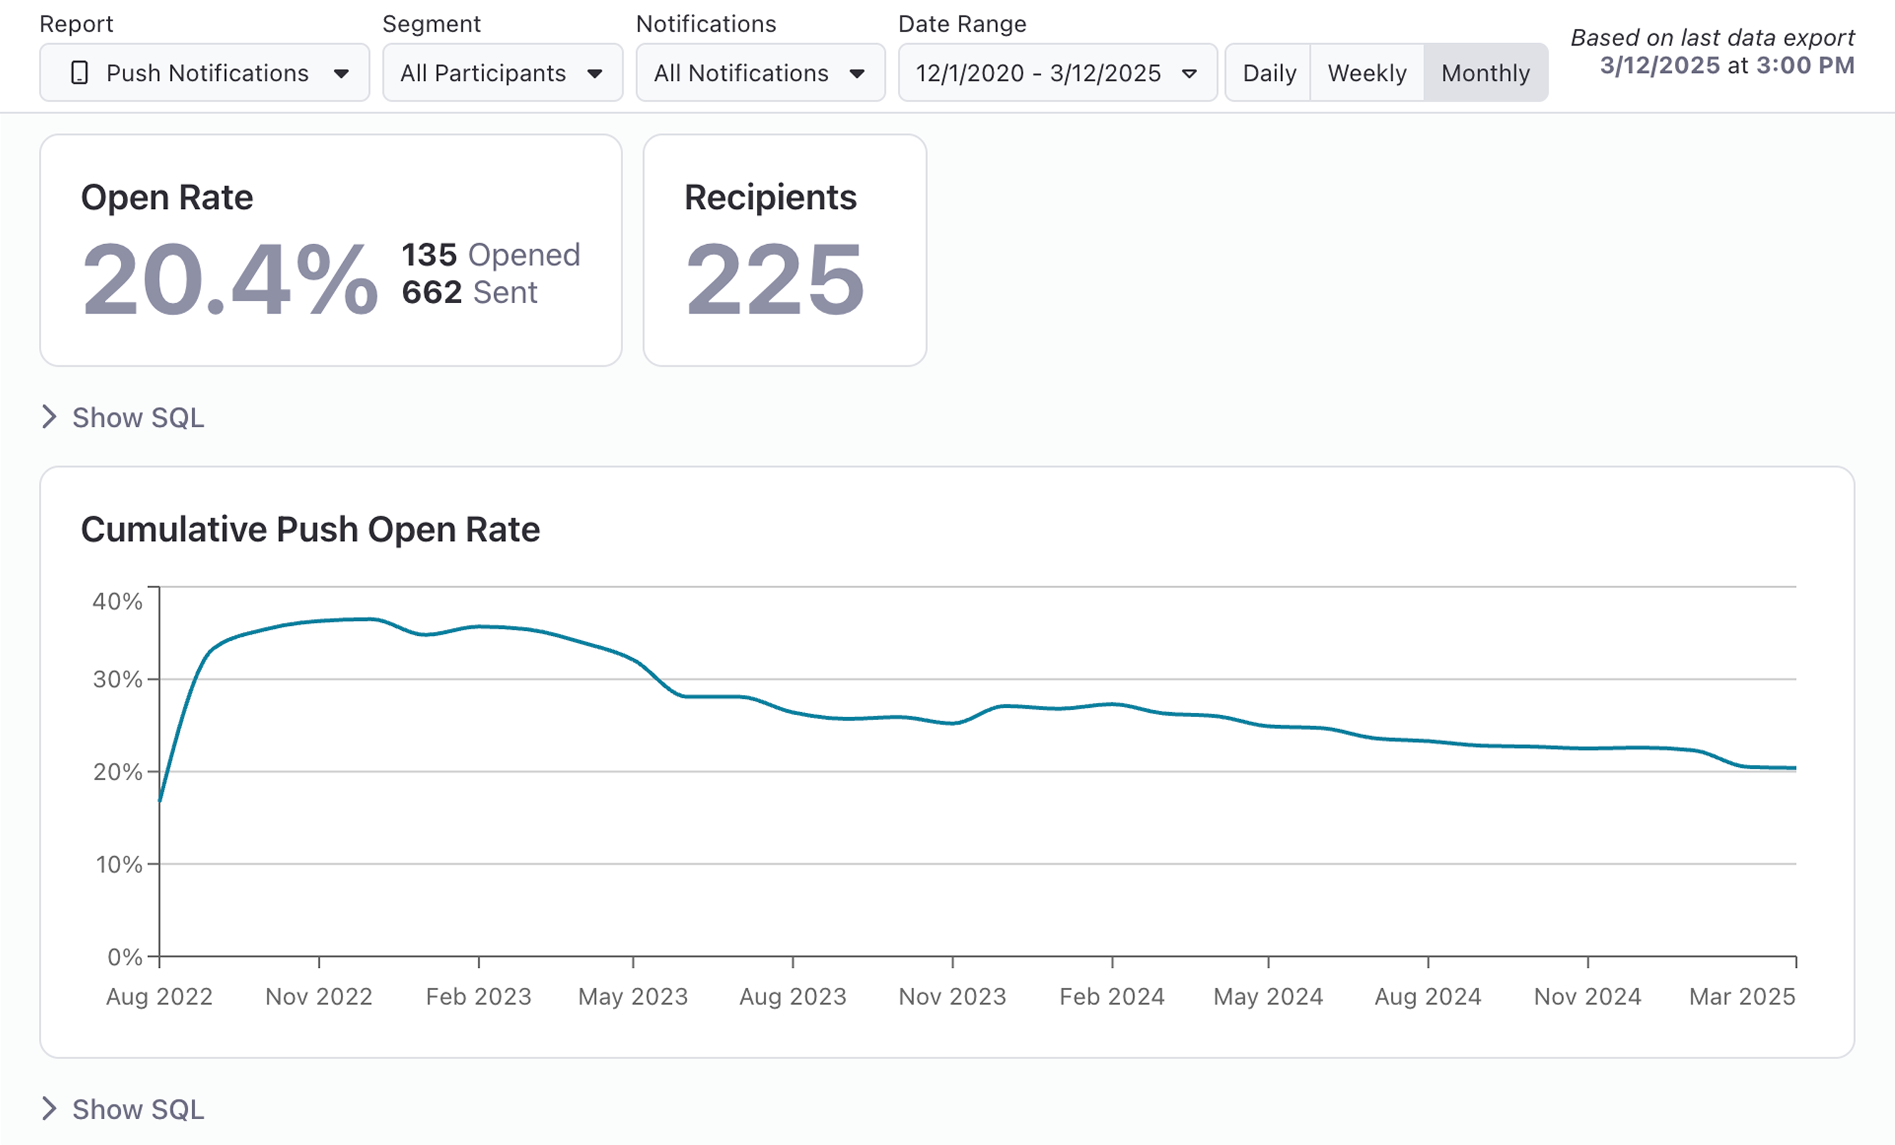Expand Show SQL under Open Rate cards

pos(138,417)
